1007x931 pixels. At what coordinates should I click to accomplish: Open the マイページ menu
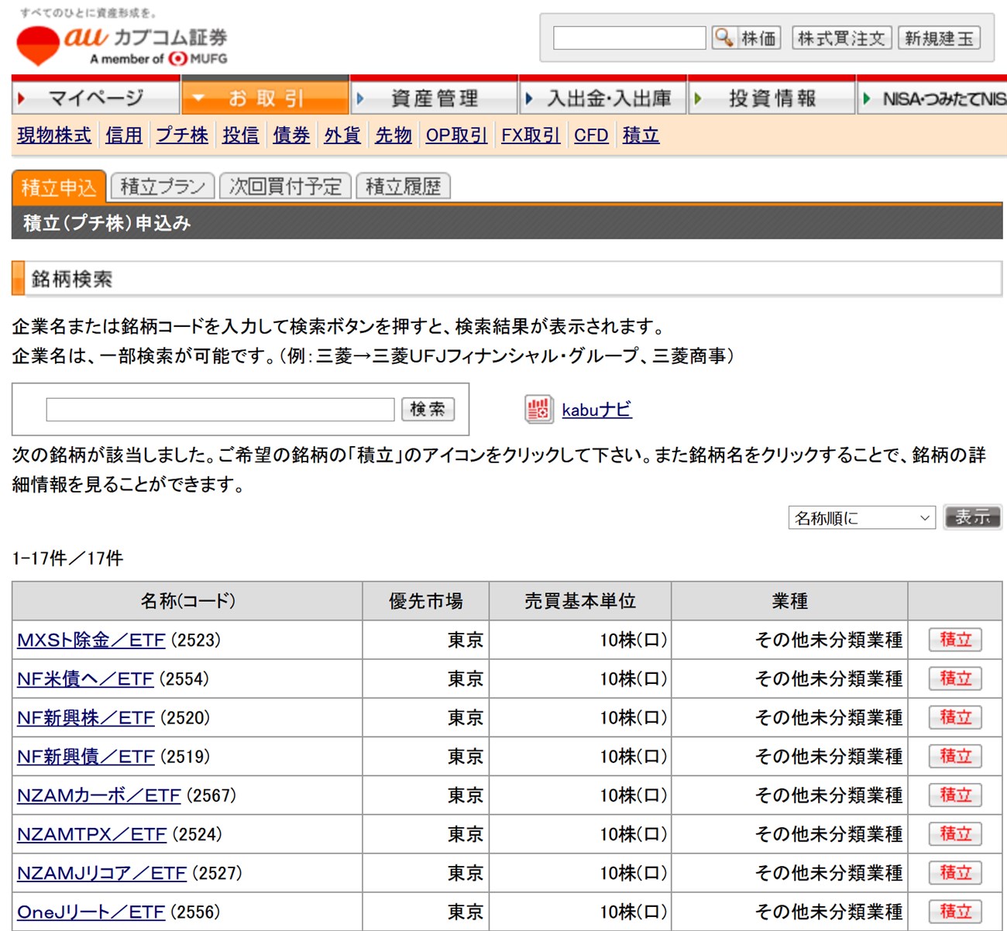pyautogui.click(x=96, y=98)
